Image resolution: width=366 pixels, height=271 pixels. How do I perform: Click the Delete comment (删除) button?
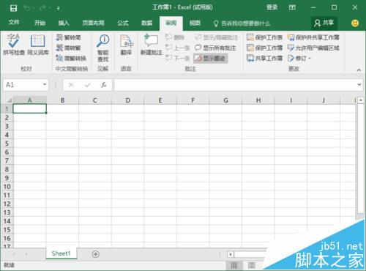pos(175,37)
